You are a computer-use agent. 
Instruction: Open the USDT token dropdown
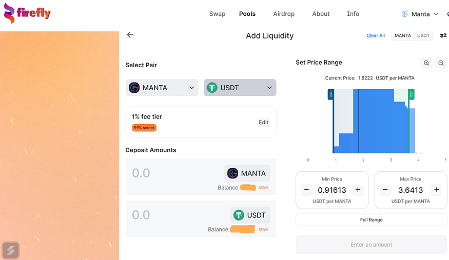pos(240,88)
